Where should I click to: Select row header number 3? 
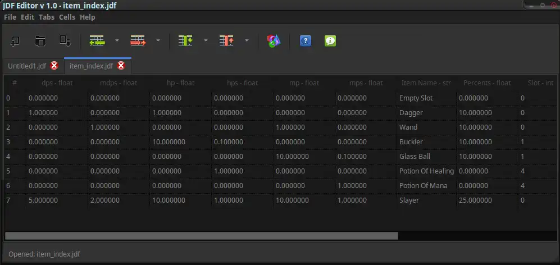click(15, 142)
